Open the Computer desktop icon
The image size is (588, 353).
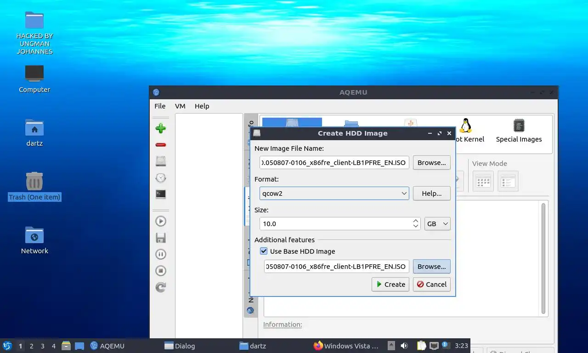[x=34, y=79]
